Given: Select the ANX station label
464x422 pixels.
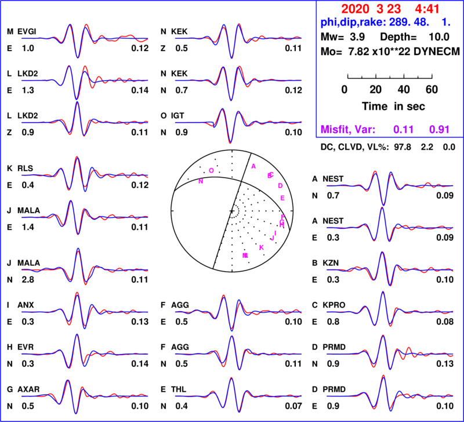Looking at the screenshot, I should (26, 305).
